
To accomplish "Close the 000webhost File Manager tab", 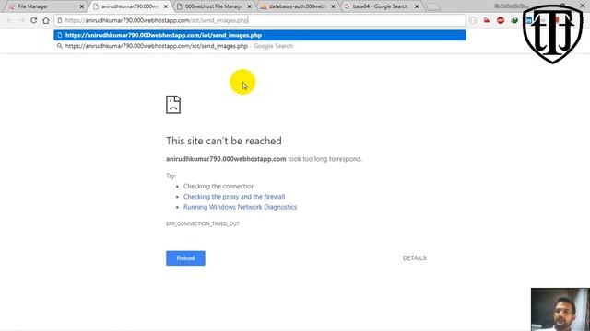I will tap(249, 6).
